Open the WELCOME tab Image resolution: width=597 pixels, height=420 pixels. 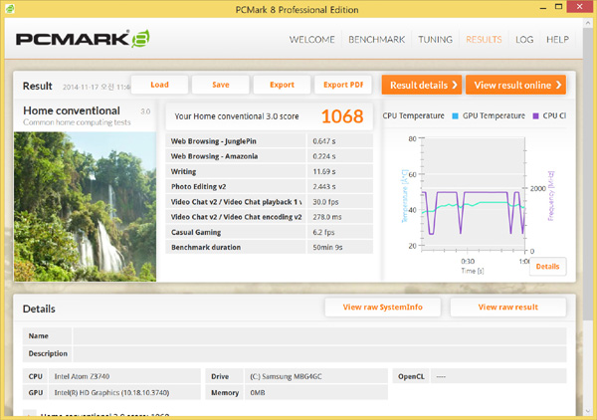(311, 40)
